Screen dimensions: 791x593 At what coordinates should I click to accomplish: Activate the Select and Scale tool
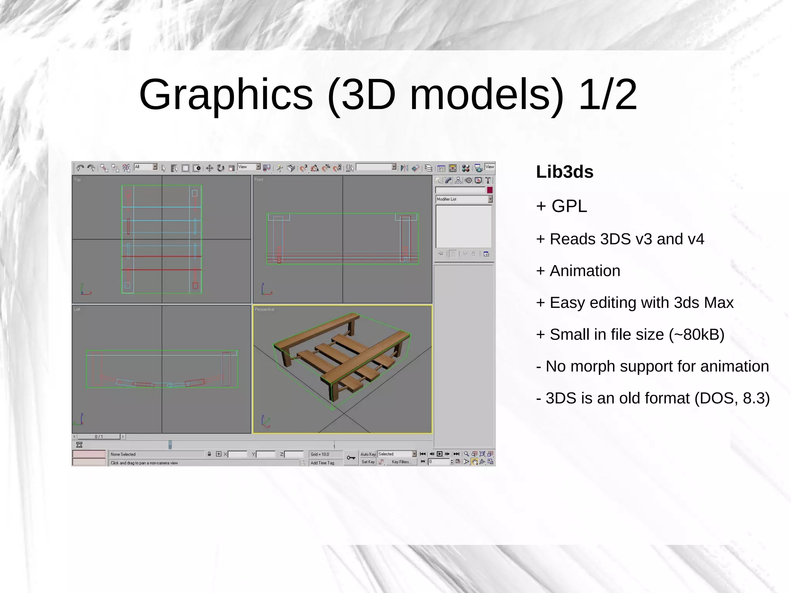pyautogui.click(x=231, y=168)
